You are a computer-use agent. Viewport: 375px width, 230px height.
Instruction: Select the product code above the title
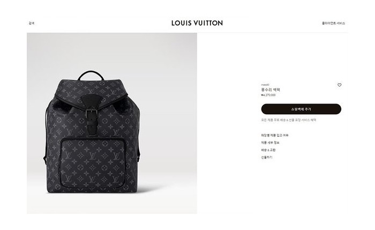(x=265, y=85)
